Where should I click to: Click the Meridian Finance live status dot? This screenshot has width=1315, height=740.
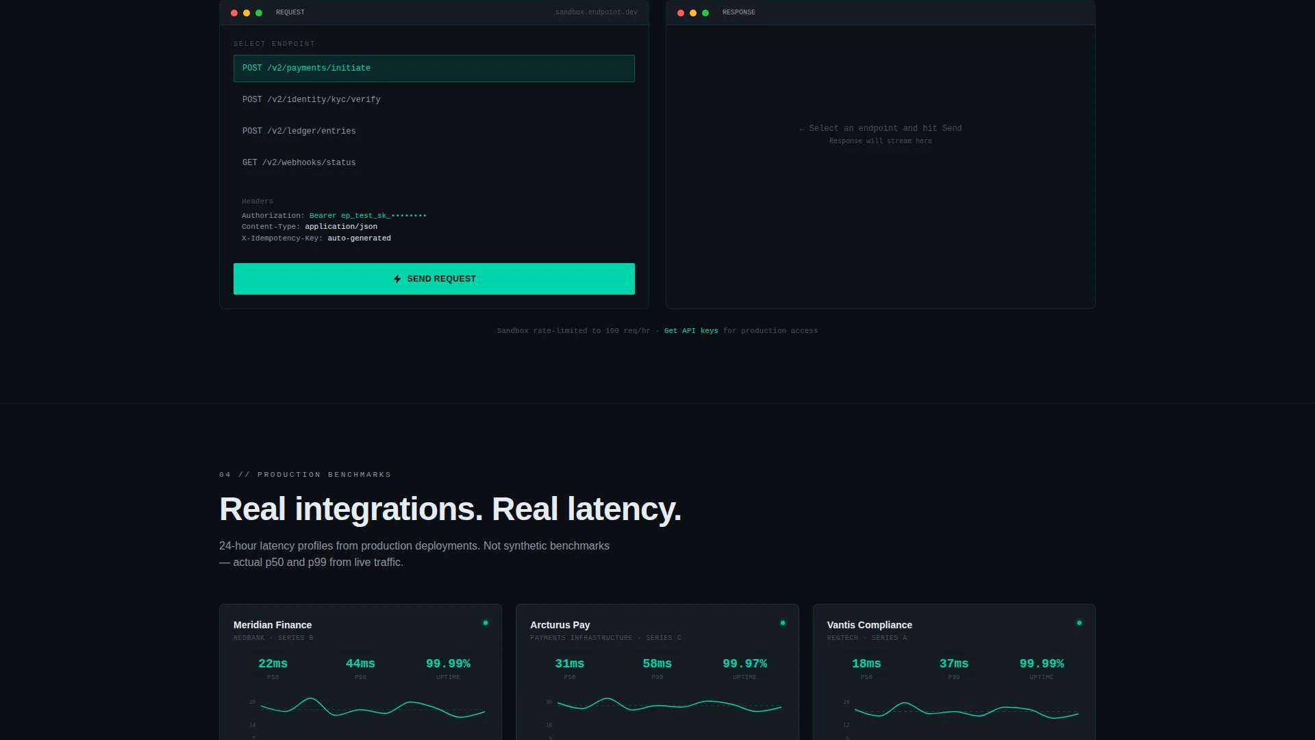[486, 623]
